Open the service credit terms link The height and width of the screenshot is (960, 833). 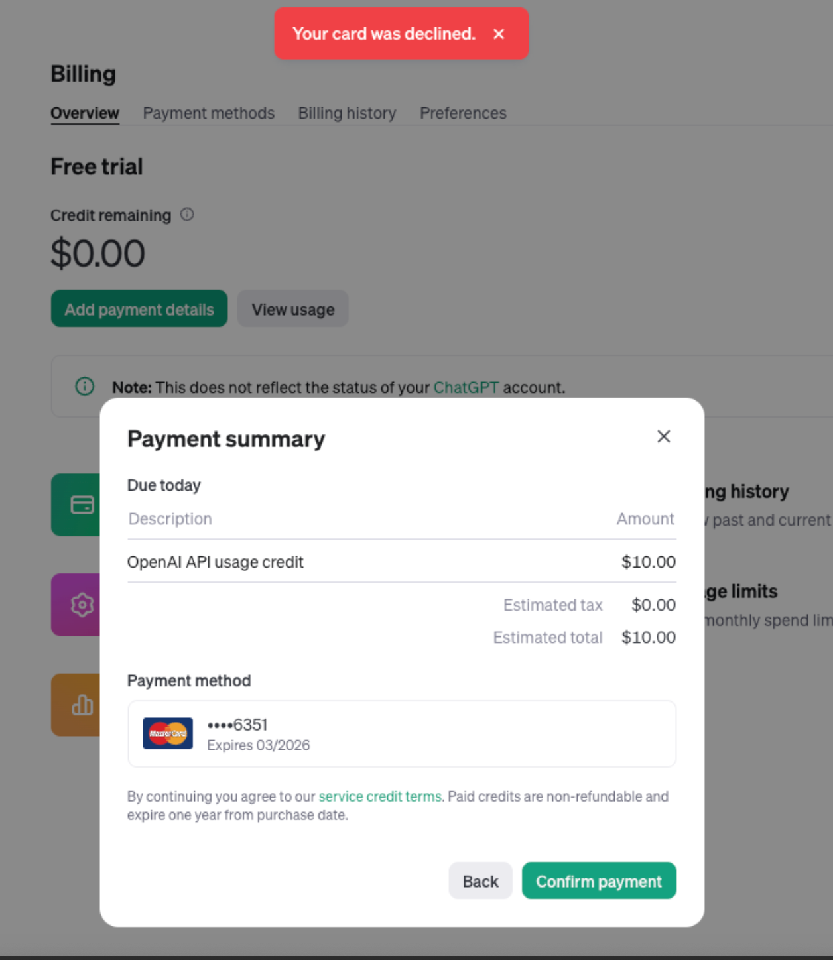[379, 796]
